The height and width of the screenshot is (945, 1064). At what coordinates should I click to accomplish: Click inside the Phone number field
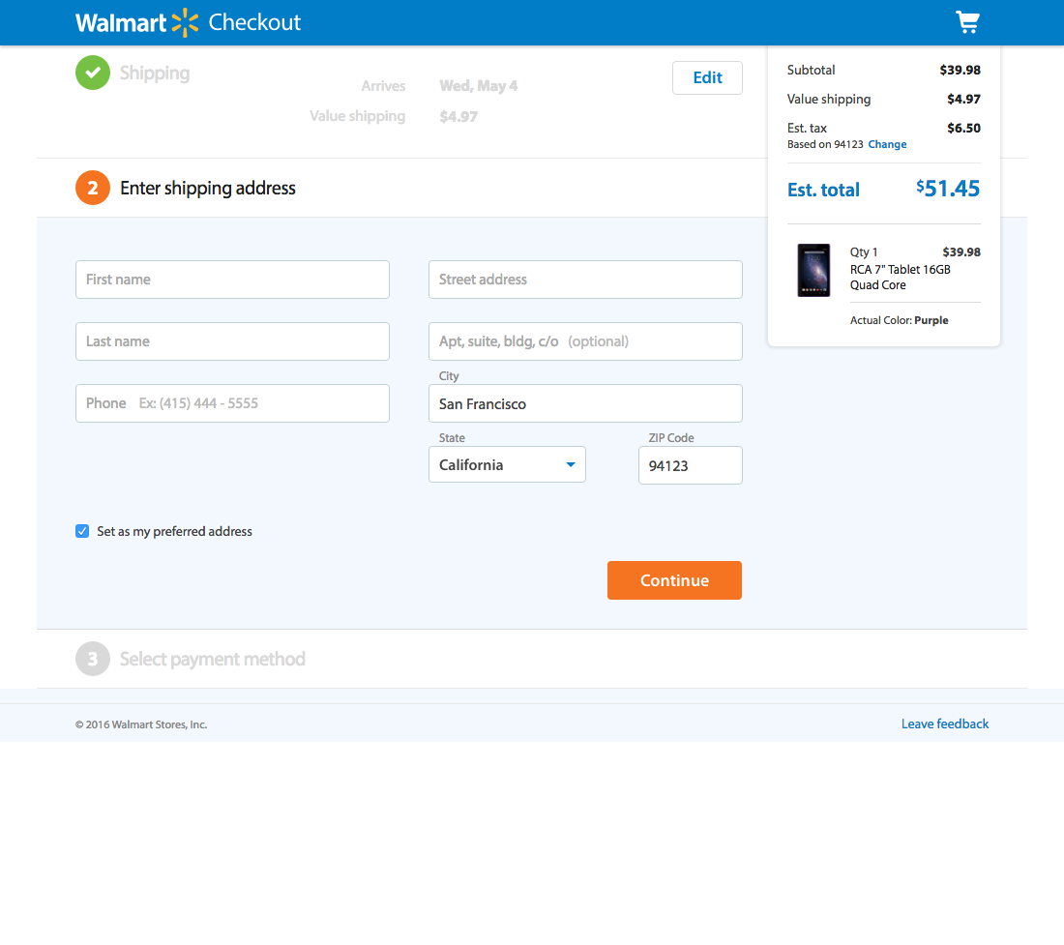(x=232, y=403)
